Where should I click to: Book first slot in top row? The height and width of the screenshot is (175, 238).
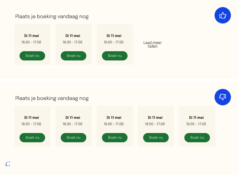point(32,56)
